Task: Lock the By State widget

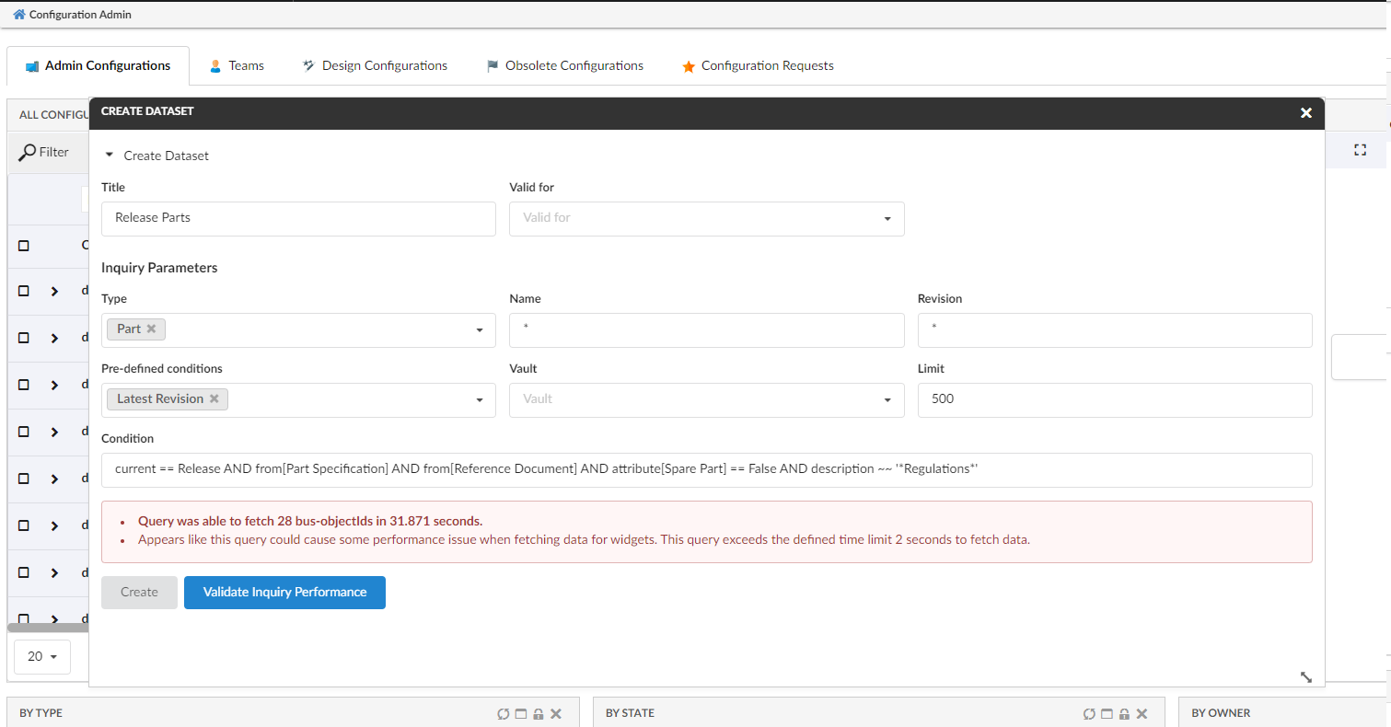Action: tap(1125, 713)
